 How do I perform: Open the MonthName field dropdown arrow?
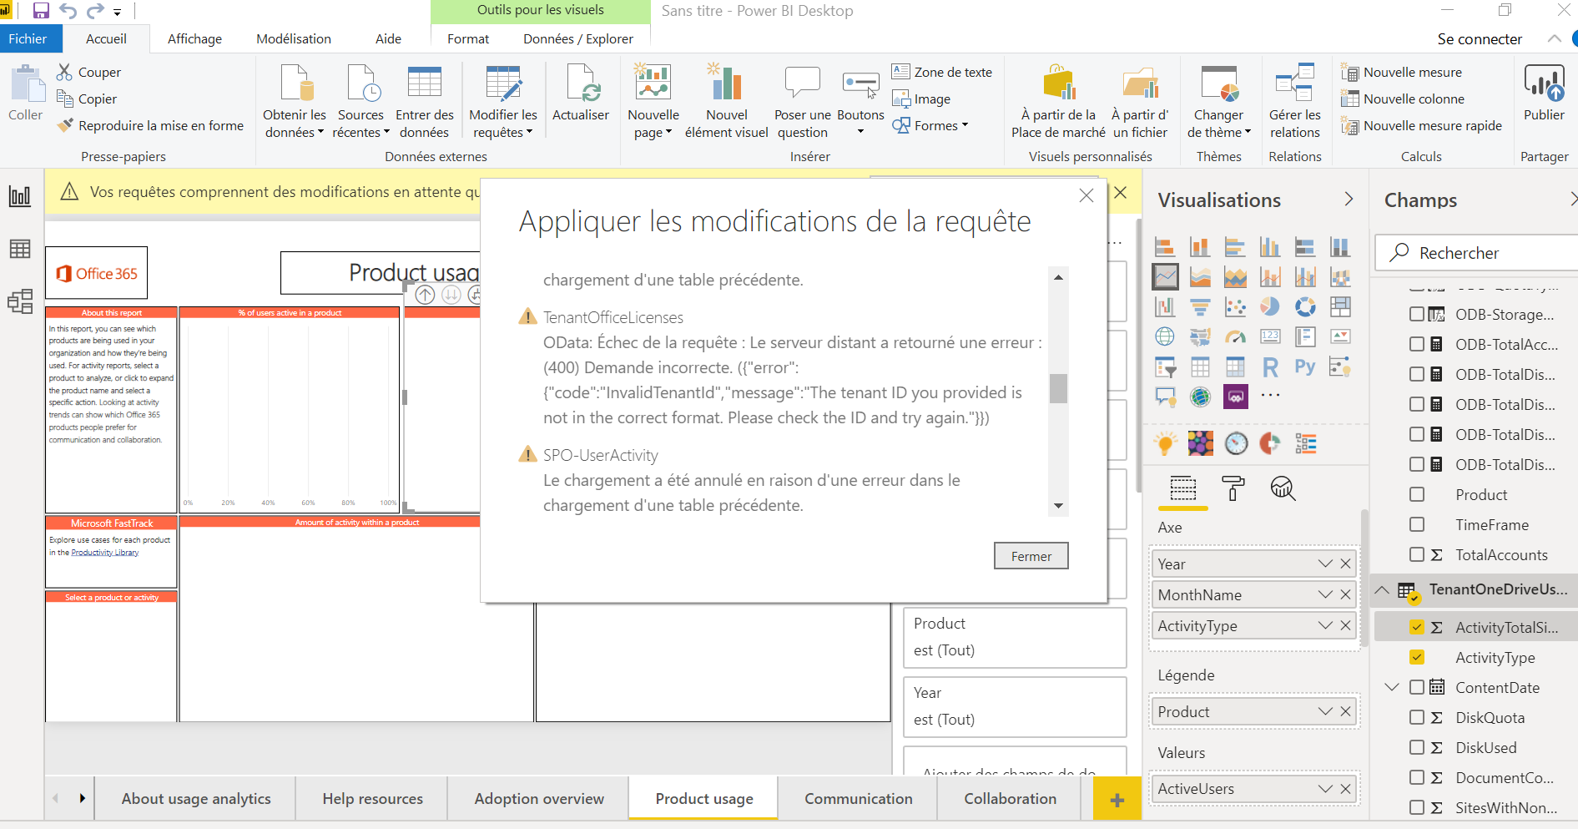pyautogui.click(x=1325, y=594)
